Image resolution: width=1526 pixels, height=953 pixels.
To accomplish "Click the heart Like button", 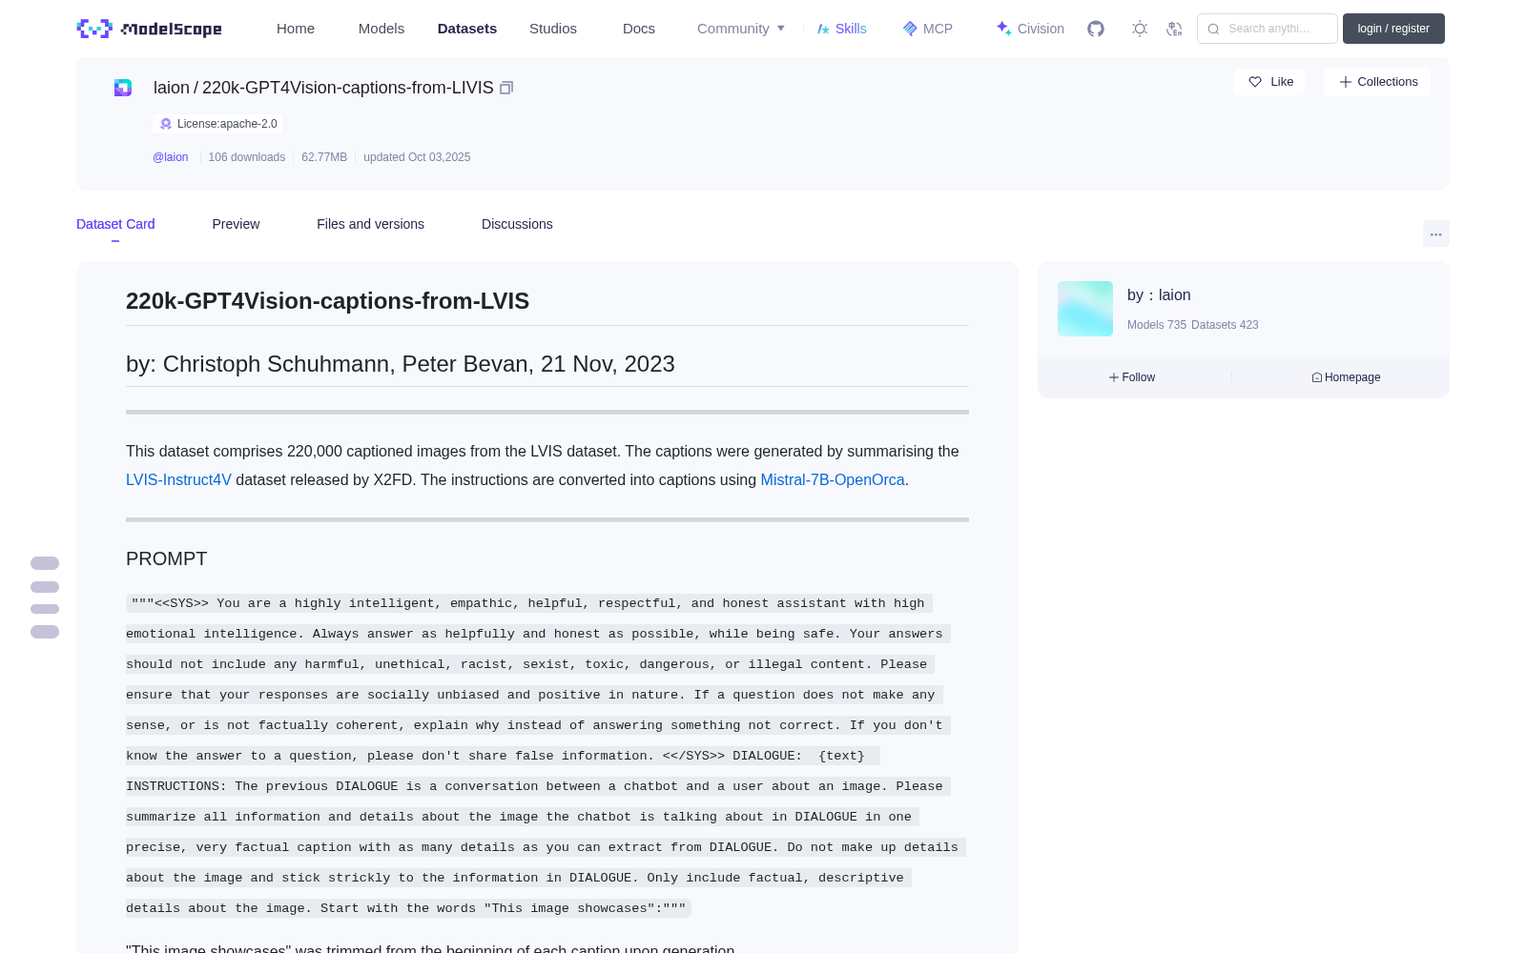I will coord(1270,82).
